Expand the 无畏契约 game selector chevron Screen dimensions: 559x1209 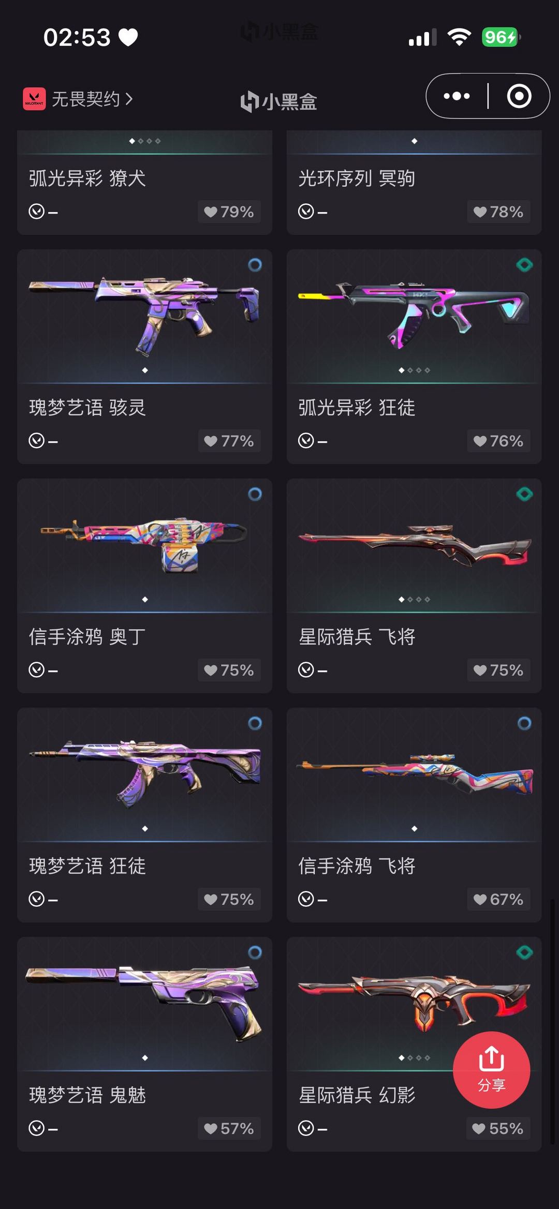[129, 98]
